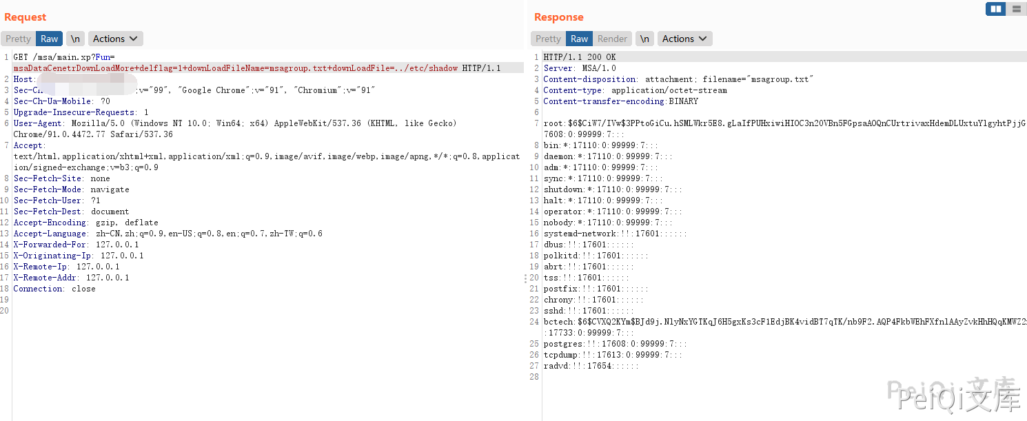The width and height of the screenshot is (1027, 421).
Task: Click the Accept-Encoding: gzip, deflate line
Action: [x=86, y=223]
